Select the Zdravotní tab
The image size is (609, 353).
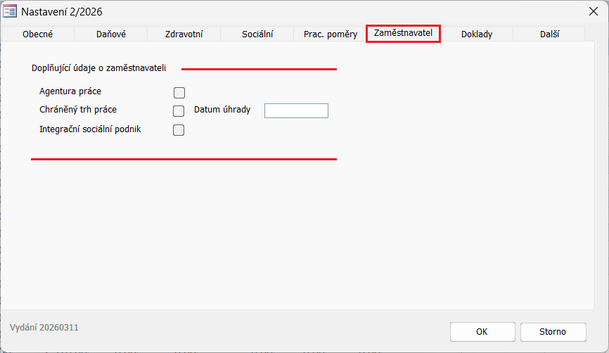pos(184,34)
